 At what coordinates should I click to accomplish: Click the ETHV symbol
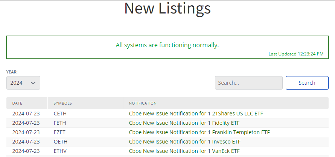(60, 151)
